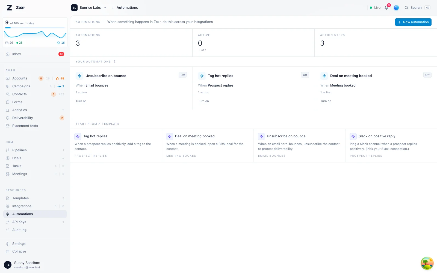Select Automations in the sidebar

35,214
